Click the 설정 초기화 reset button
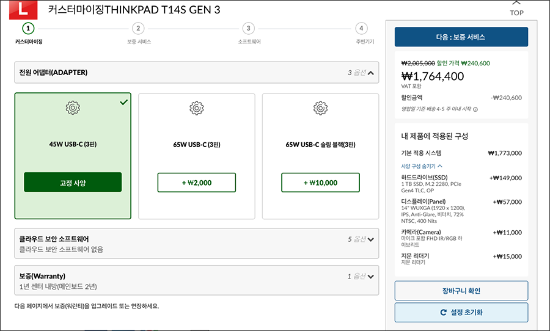The image size is (550, 331). [x=461, y=313]
